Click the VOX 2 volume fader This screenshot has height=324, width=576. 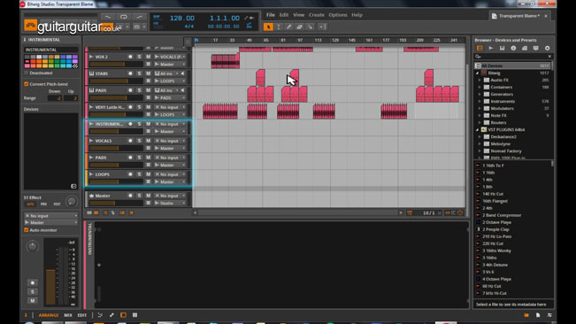click(x=116, y=65)
